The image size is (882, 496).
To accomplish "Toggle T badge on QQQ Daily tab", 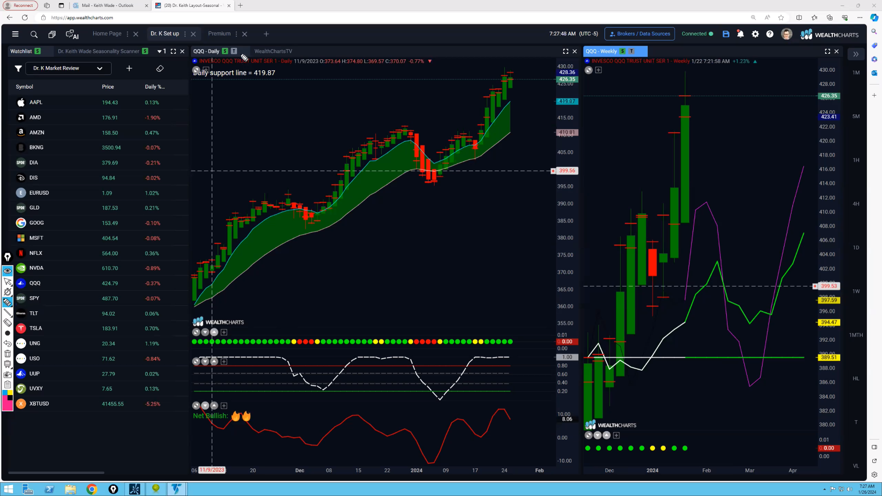I will coord(234,51).
